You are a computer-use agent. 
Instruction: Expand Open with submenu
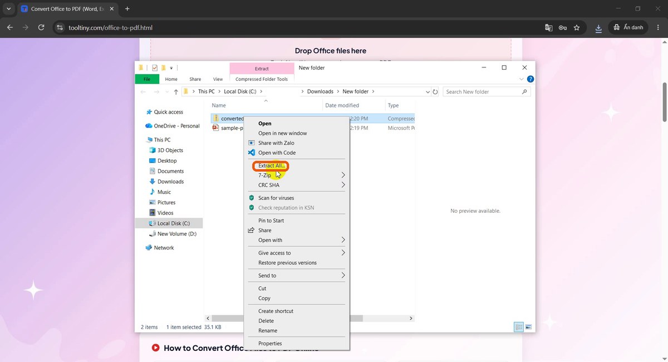pos(343,240)
